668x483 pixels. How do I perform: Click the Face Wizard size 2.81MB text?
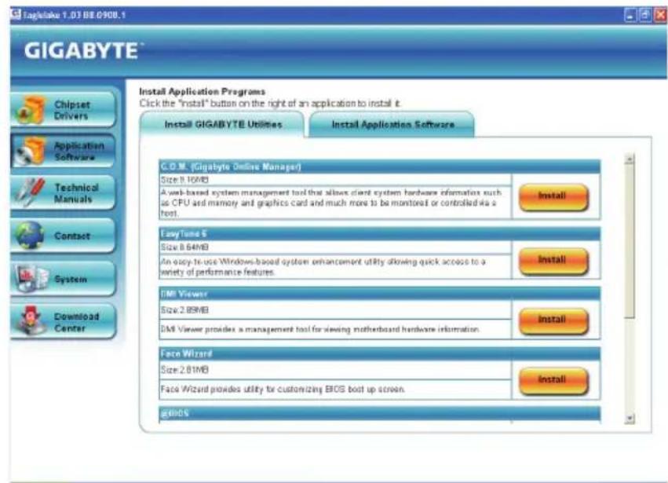click(184, 370)
